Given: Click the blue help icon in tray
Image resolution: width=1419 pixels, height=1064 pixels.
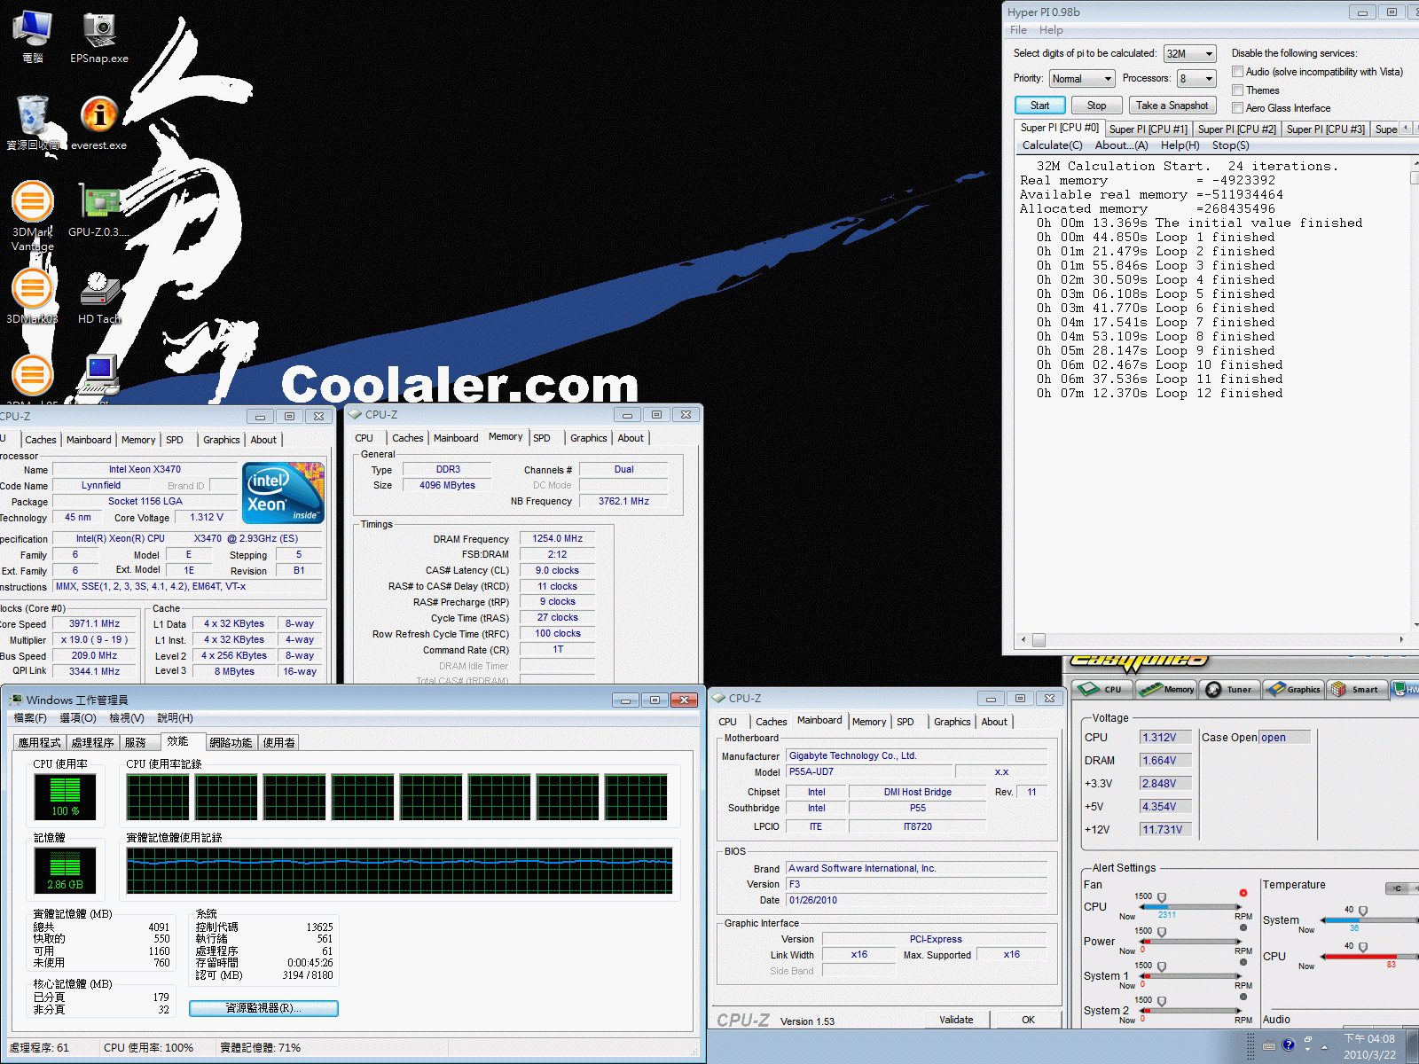Looking at the screenshot, I should tap(1289, 1044).
